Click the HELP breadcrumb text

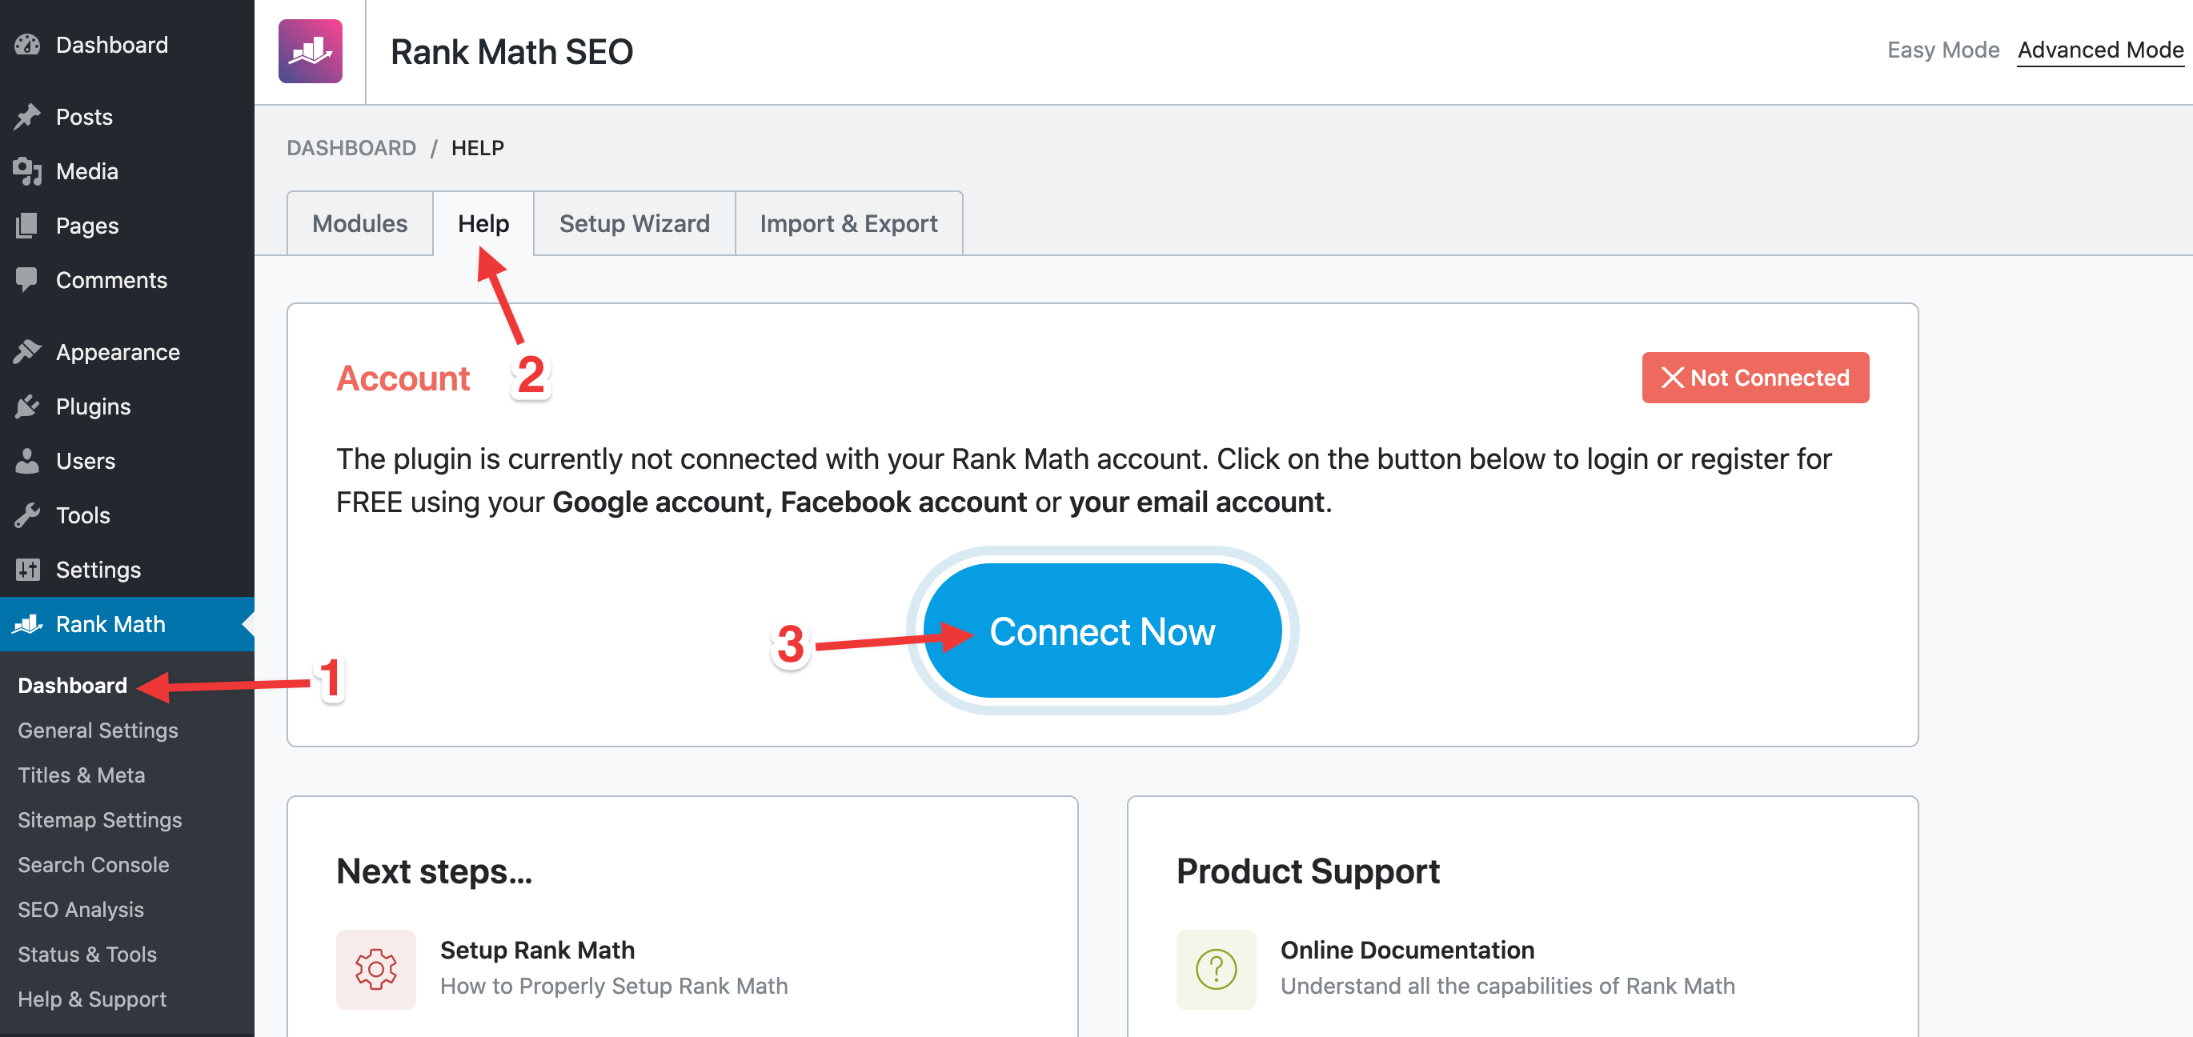(x=478, y=147)
